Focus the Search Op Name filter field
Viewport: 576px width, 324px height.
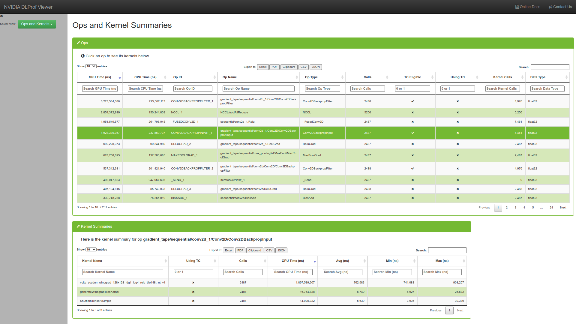click(x=258, y=89)
